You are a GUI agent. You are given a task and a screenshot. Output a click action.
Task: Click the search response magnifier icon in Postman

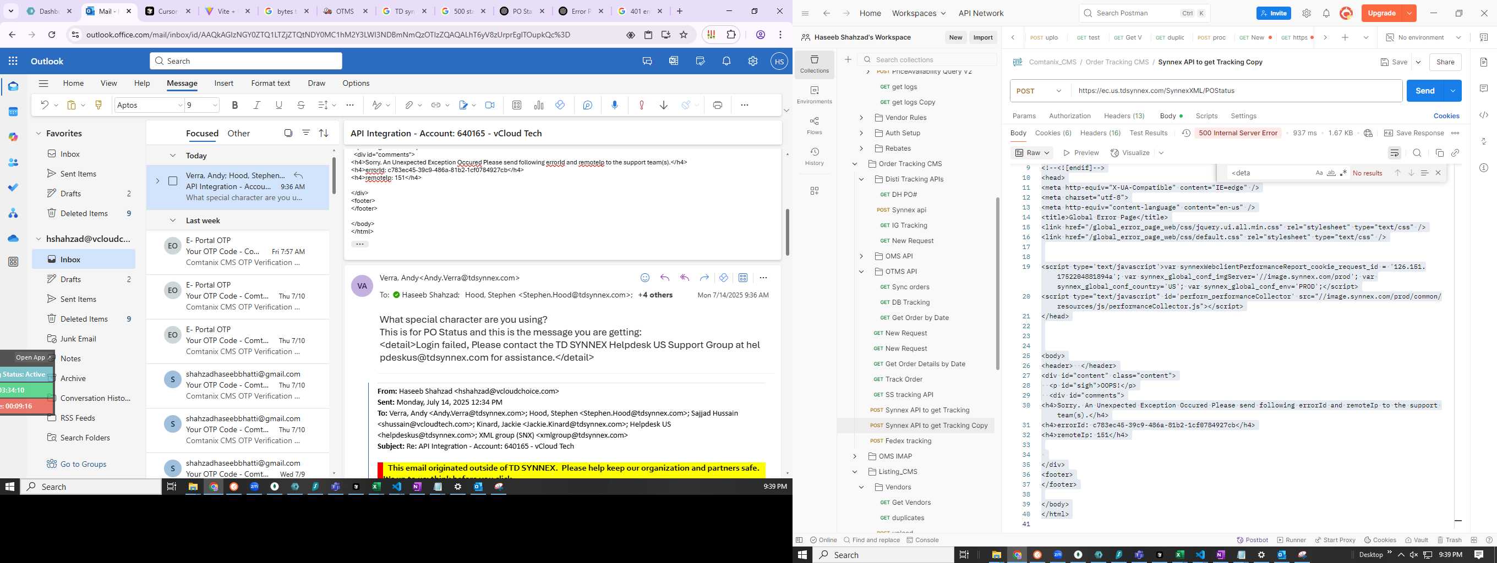click(x=1417, y=153)
